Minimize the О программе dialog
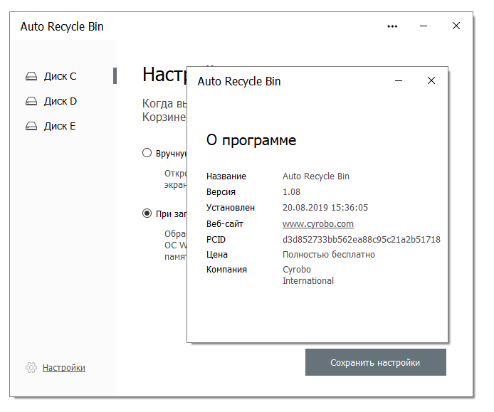 (x=399, y=81)
